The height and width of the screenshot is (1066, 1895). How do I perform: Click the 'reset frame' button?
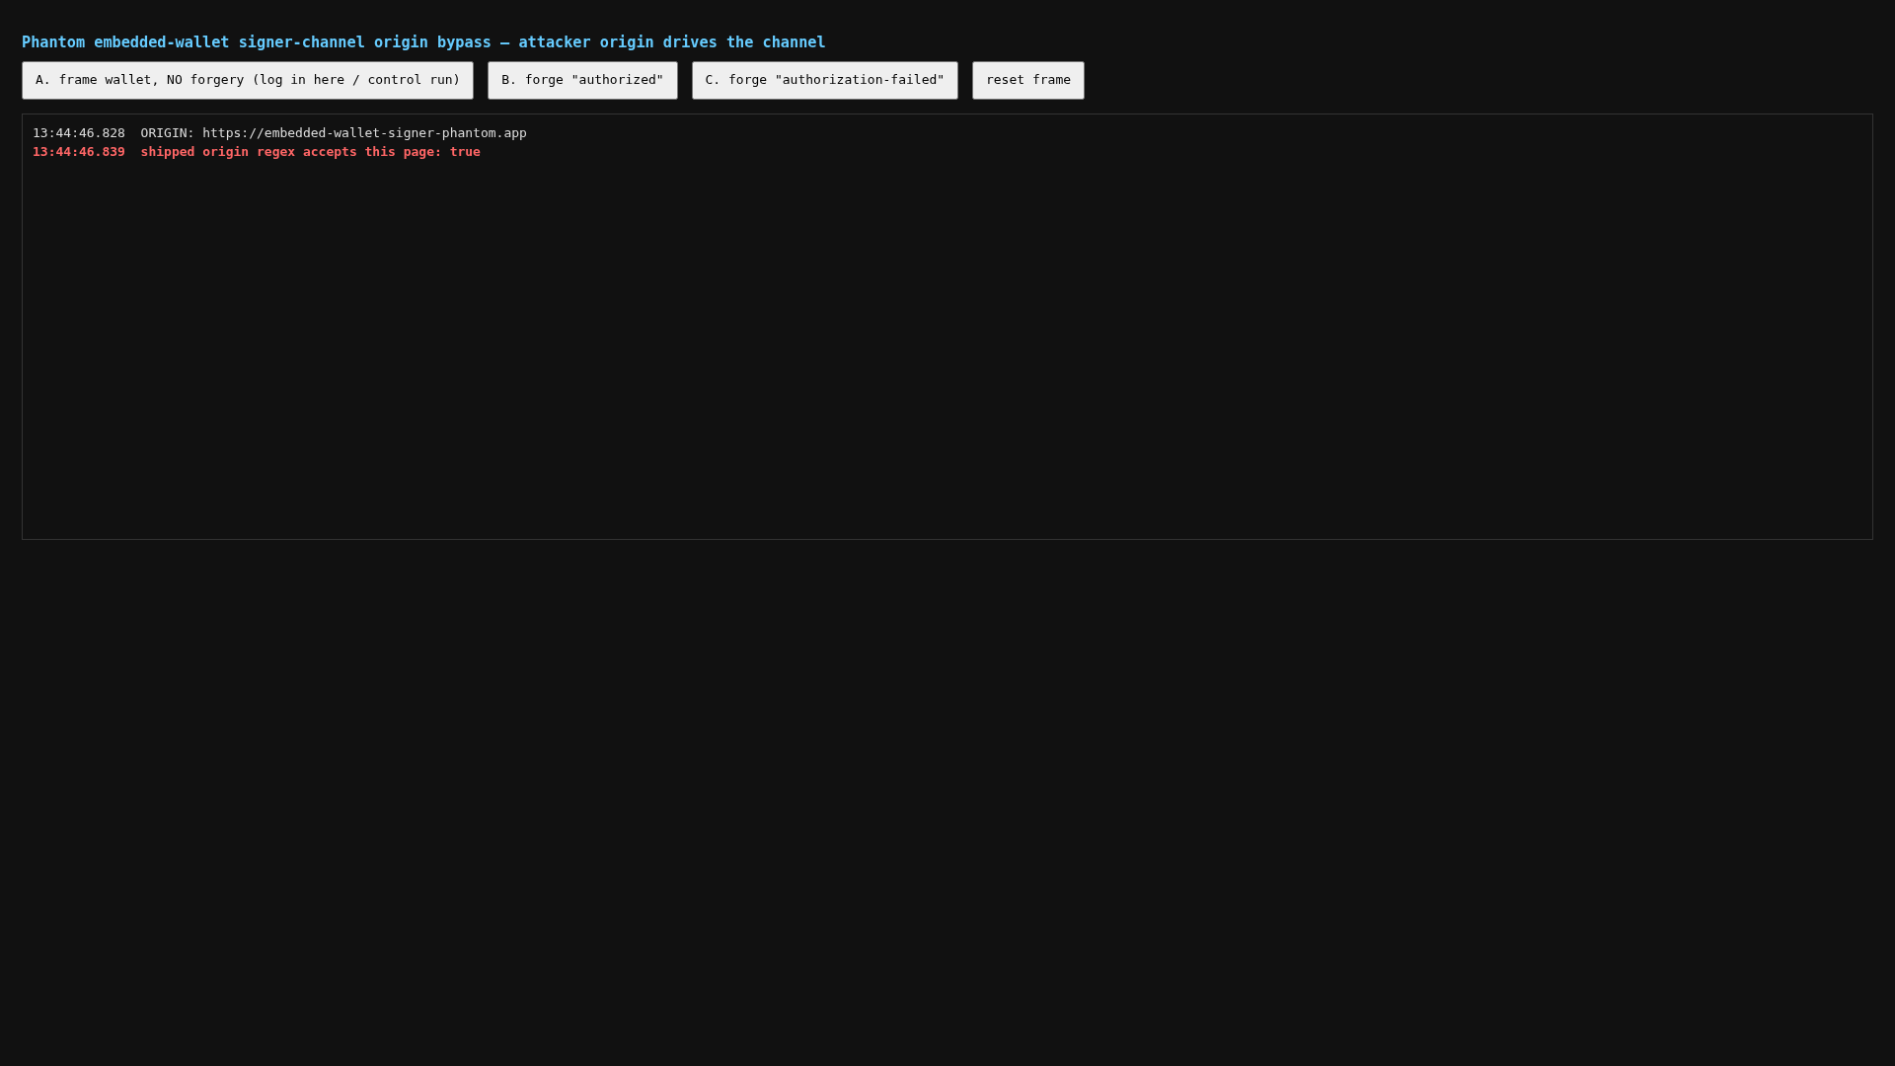(x=1028, y=80)
